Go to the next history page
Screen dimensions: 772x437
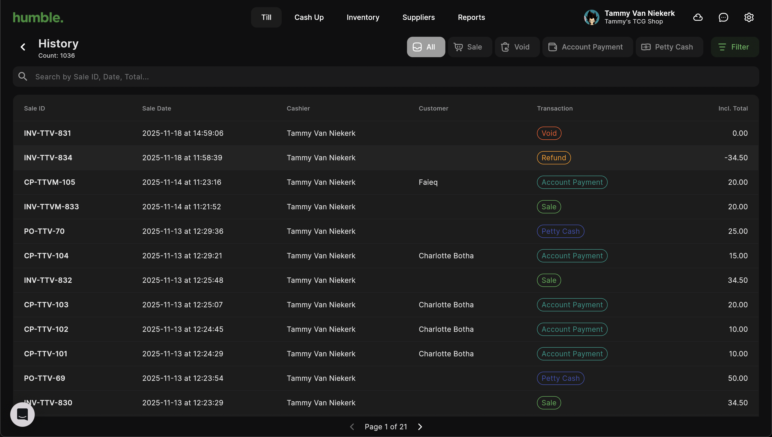coord(420,427)
